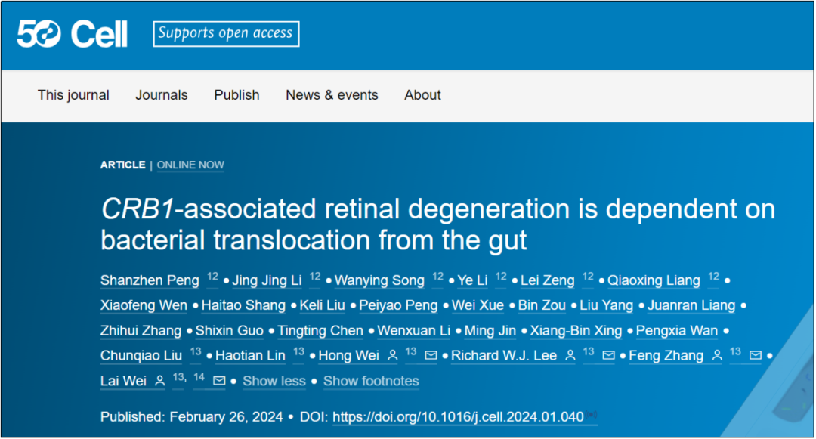816x439 pixels.
Task: Open the ONLINE NOW link
Action: click(x=190, y=165)
